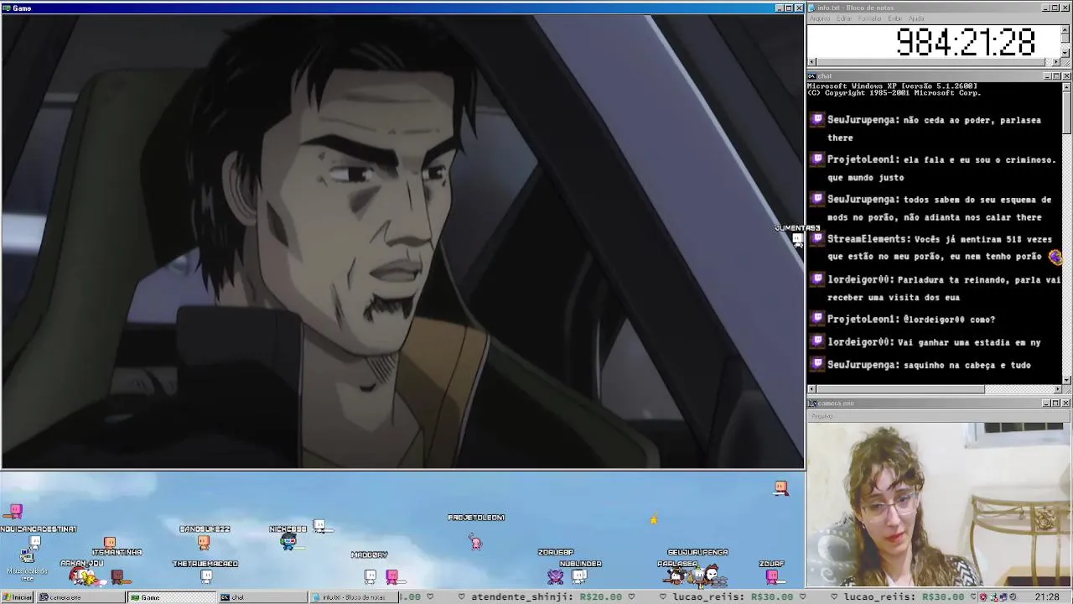Click the anime video in Game window

(402, 242)
